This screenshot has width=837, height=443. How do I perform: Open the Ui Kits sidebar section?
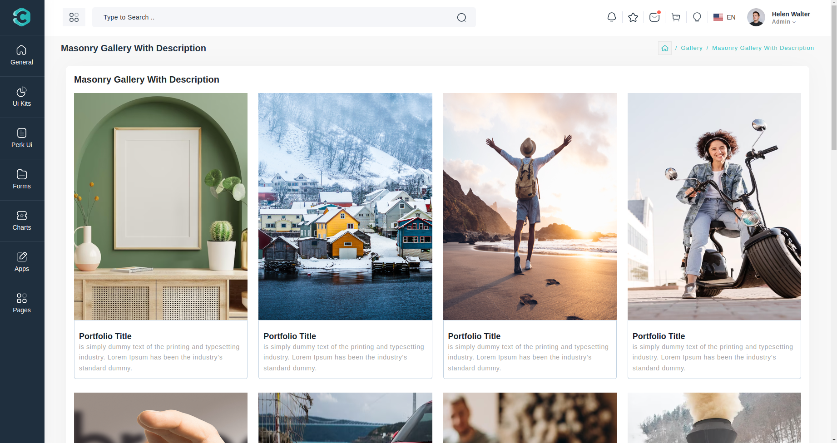point(22,97)
